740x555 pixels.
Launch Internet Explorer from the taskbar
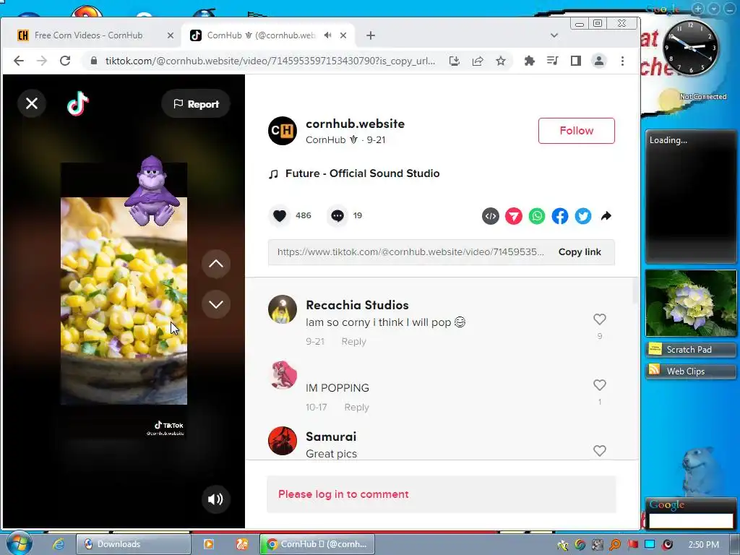tap(58, 544)
